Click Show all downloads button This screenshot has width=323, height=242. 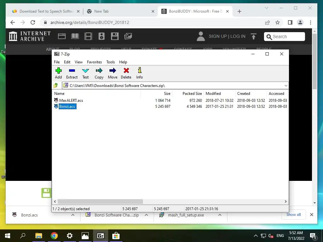(x=294, y=215)
